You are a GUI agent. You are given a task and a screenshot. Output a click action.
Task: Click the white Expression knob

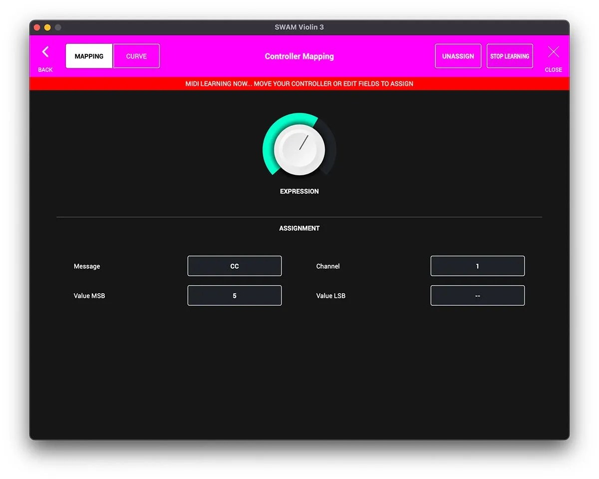[x=299, y=150]
